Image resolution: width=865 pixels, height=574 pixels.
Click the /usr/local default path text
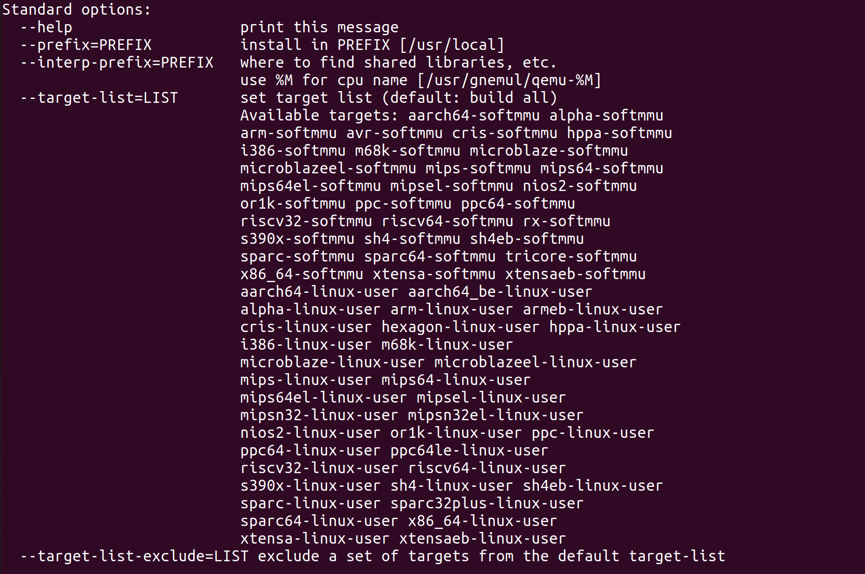[452, 45]
